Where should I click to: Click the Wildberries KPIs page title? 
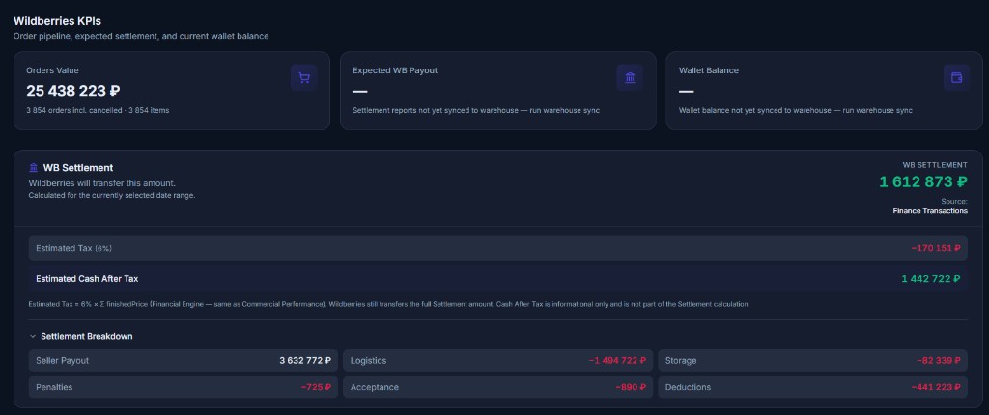[x=57, y=21]
